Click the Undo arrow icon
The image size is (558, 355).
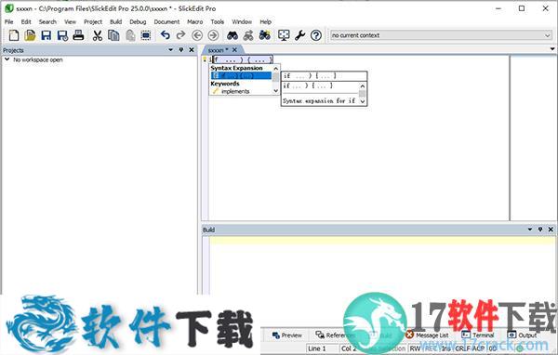tap(165, 35)
